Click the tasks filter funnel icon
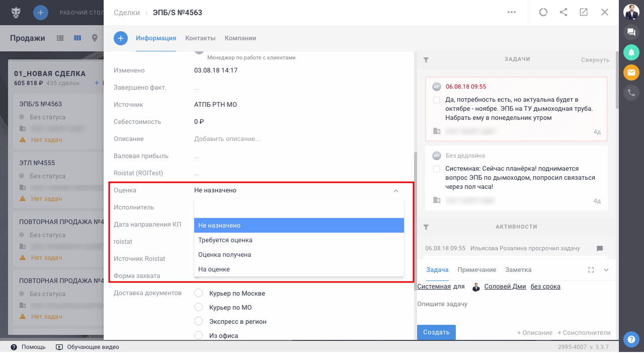This screenshot has height=353, width=644. pos(426,60)
